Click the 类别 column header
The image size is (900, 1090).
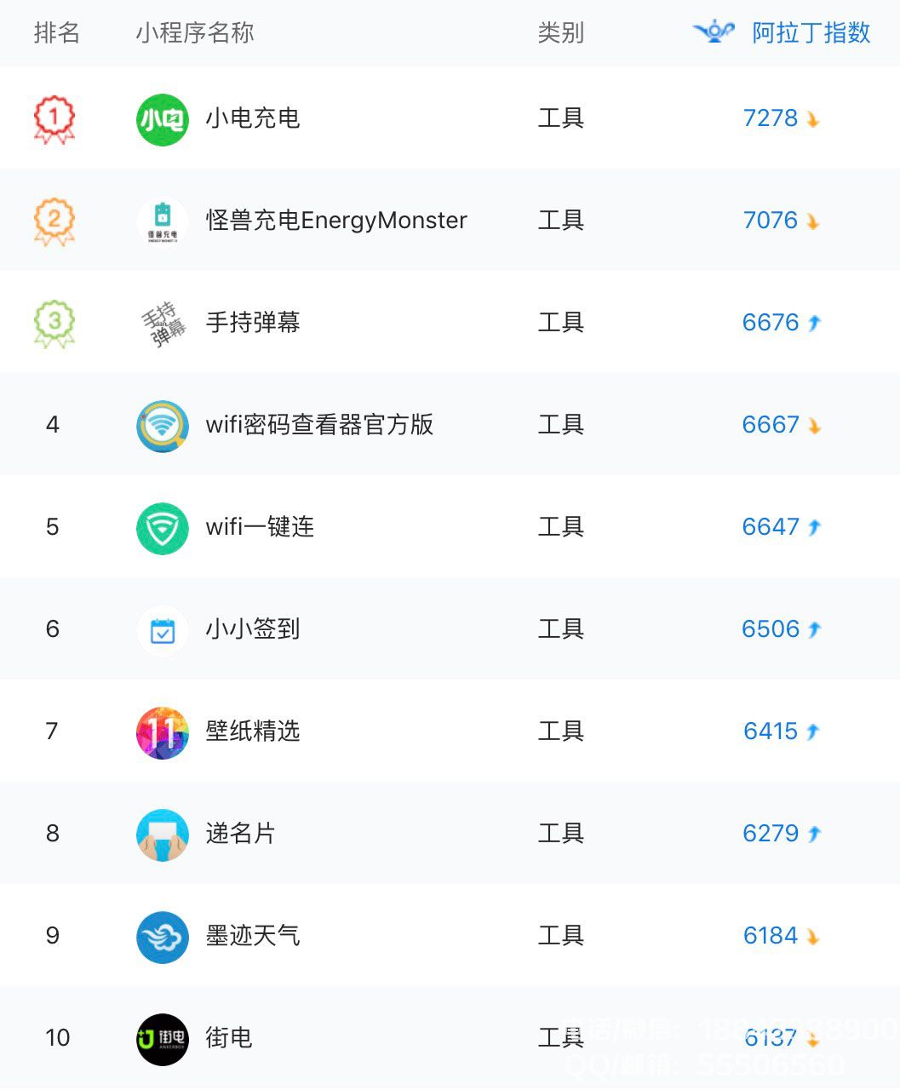(560, 33)
